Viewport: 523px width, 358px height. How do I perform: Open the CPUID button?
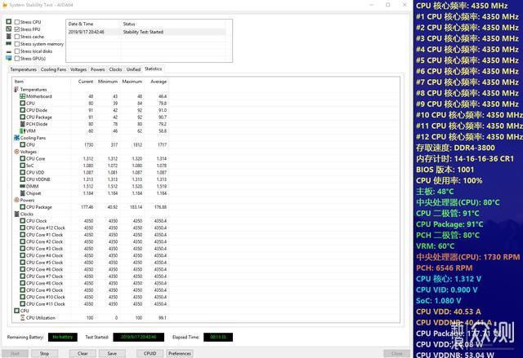(x=150, y=353)
